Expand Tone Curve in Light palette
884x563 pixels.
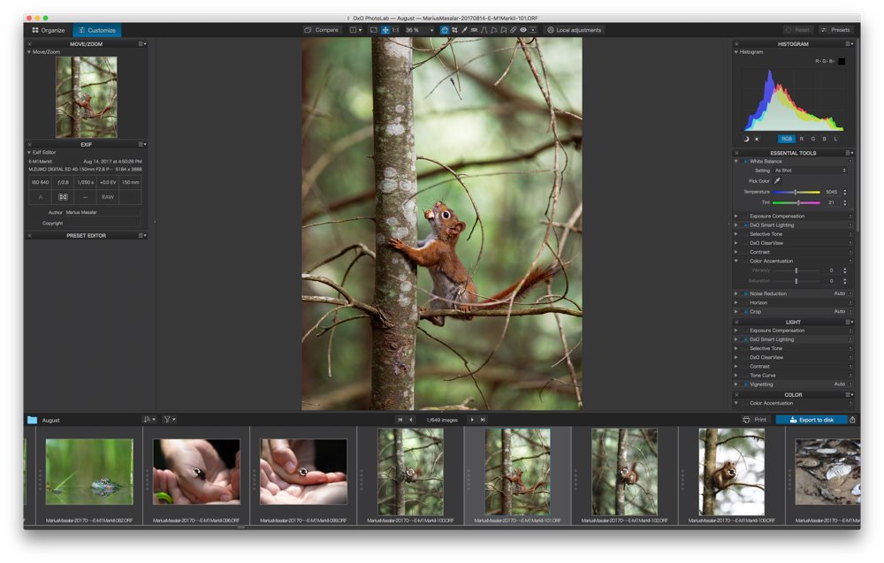click(x=735, y=376)
